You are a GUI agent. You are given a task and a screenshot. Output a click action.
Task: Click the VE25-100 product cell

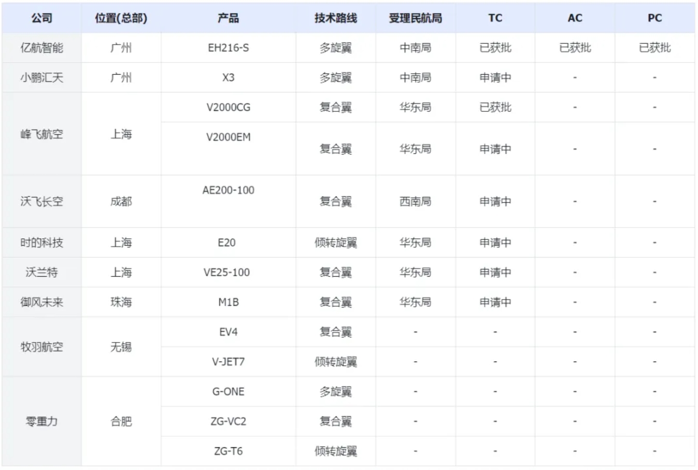tap(229, 273)
